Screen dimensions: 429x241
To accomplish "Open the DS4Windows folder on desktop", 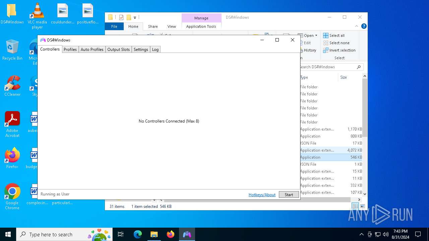I will pyautogui.click(x=12, y=14).
